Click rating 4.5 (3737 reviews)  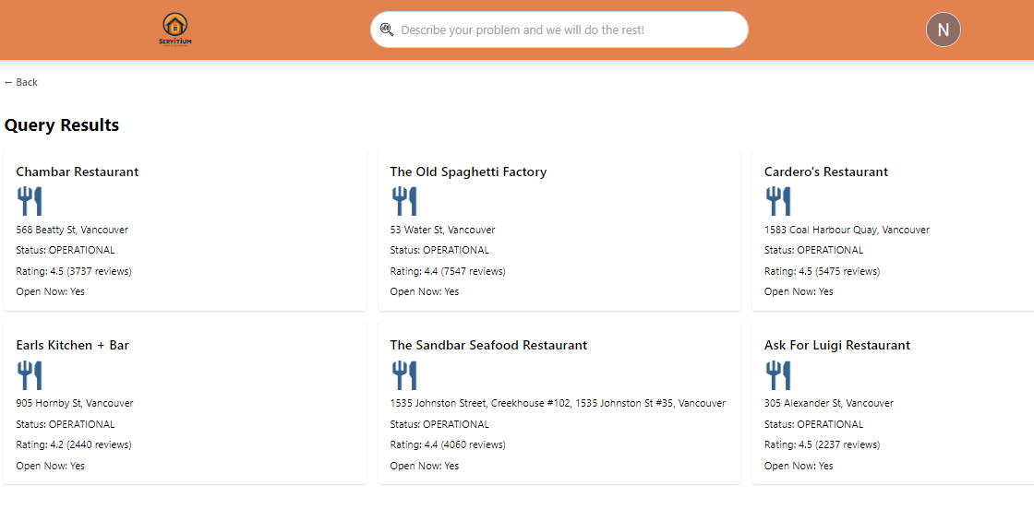coord(74,271)
